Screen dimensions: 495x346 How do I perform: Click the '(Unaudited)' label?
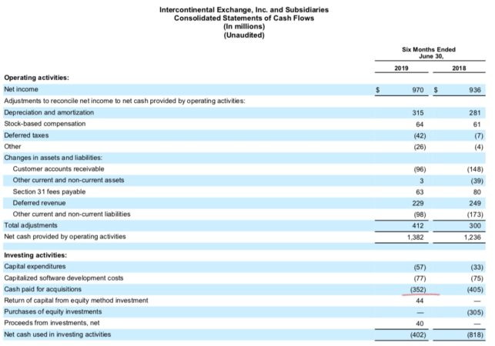[244, 35]
